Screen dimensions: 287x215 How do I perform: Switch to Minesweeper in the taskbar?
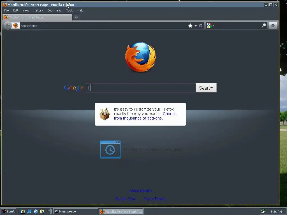(75, 211)
